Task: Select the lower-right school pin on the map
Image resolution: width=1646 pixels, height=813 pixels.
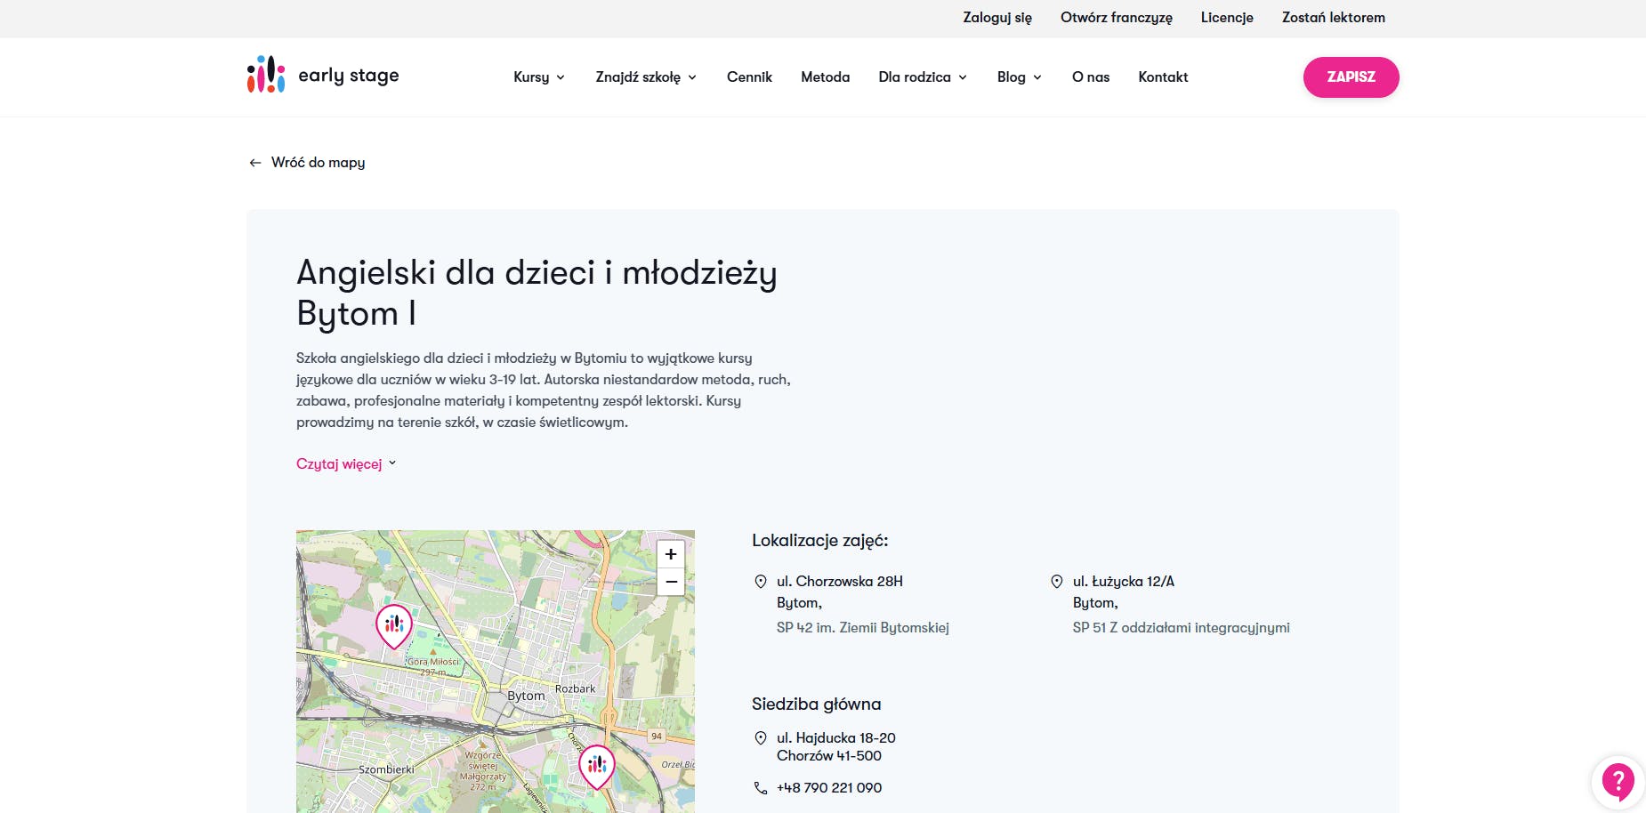Action: tap(597, 766)
